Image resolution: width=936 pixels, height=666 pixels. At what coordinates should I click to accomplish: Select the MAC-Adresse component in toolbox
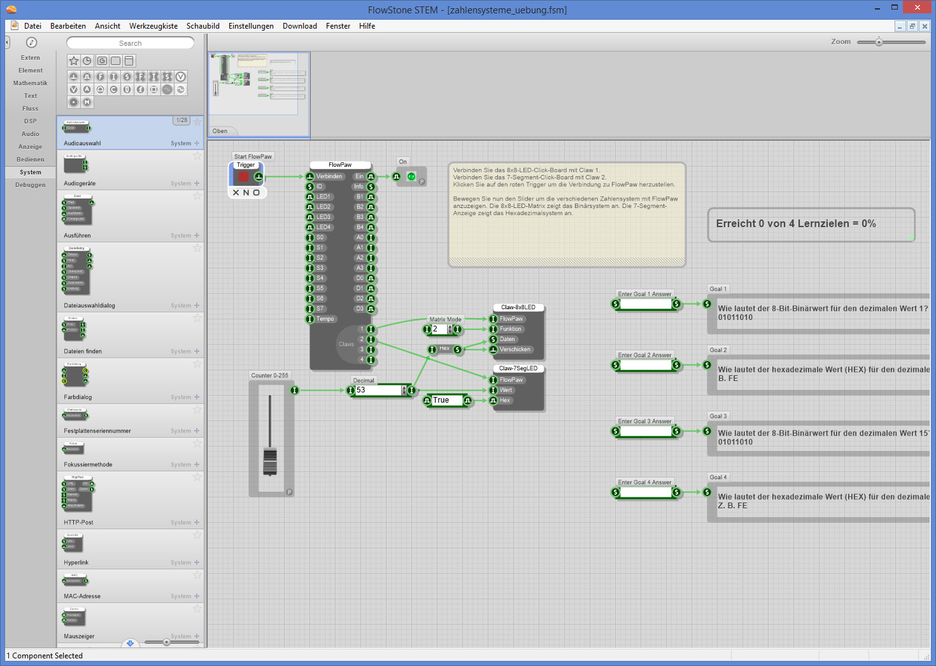click(x=131, y=586)
